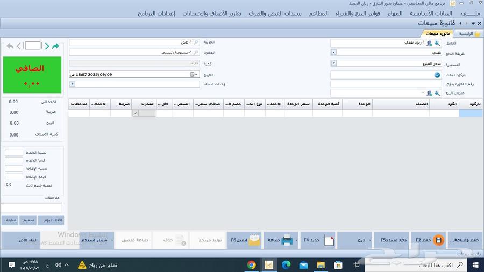The width and height of the screenshot is (484, 272).
Task: Click the blue check icon in barcode search
Action: pyautogui.click(x=437, y=75)
